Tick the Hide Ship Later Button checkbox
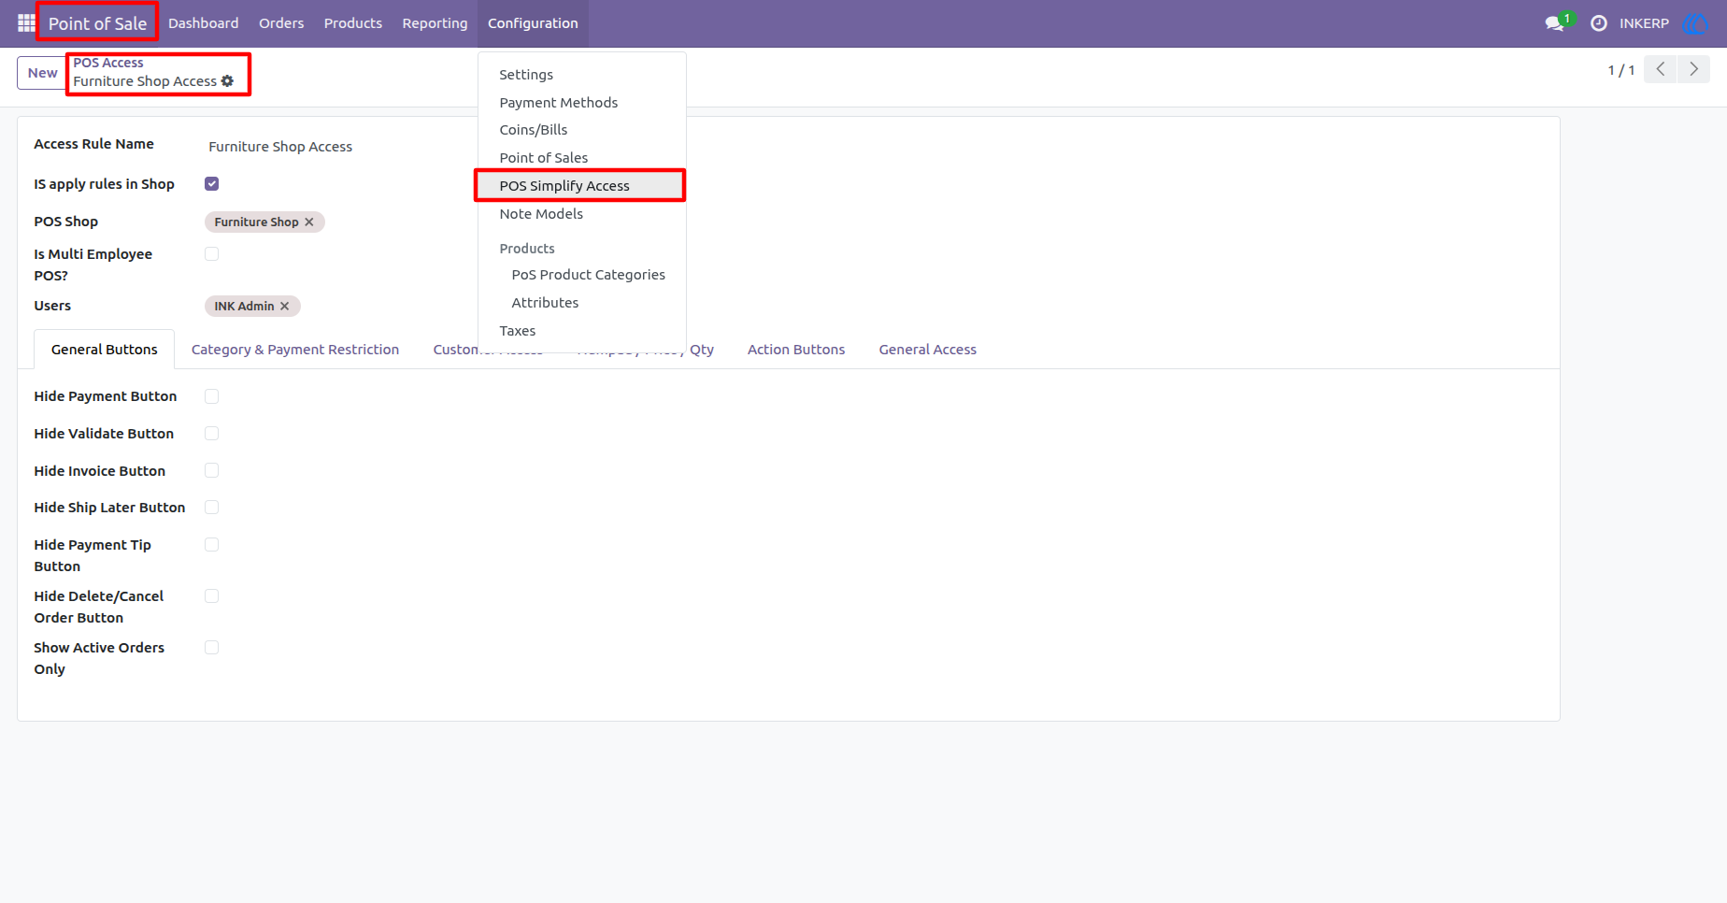 [212, 508]
